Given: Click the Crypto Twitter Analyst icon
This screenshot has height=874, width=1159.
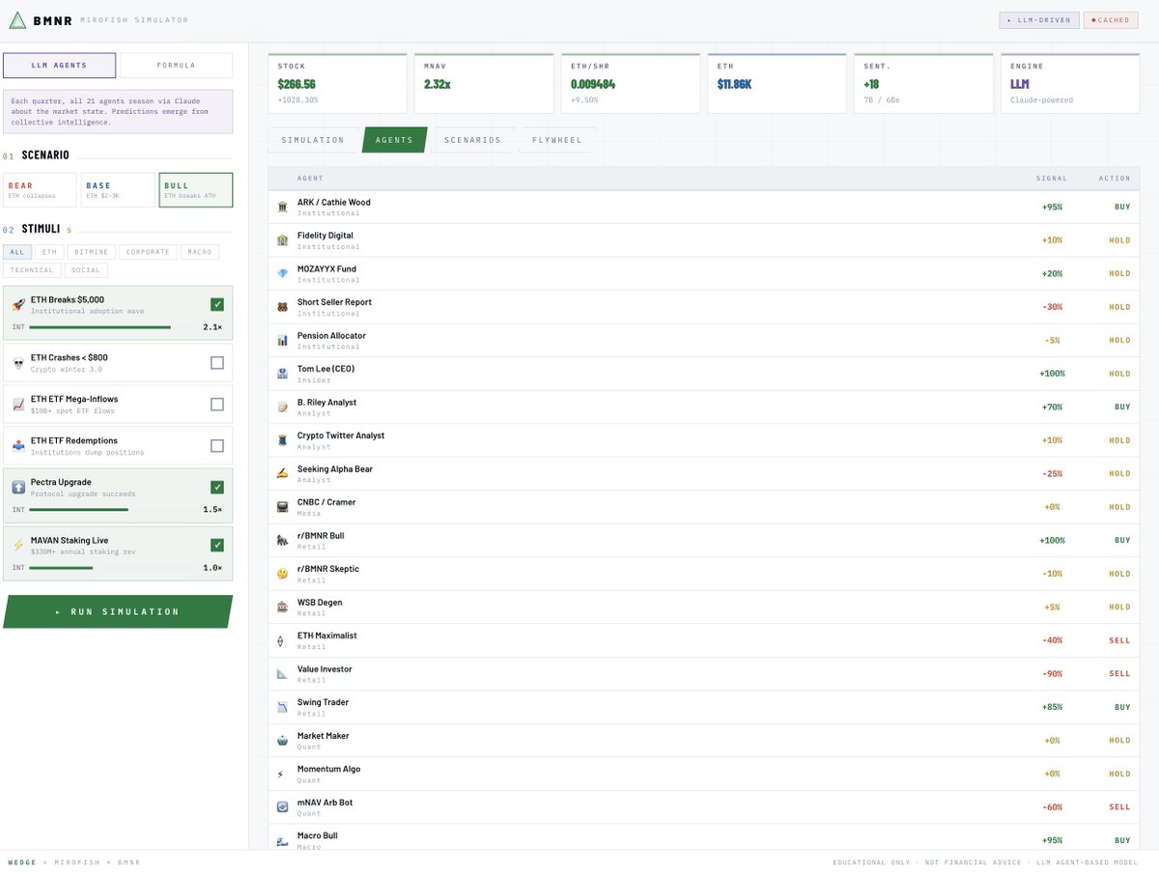Looking at the screenshot, I should pos(282,440).
